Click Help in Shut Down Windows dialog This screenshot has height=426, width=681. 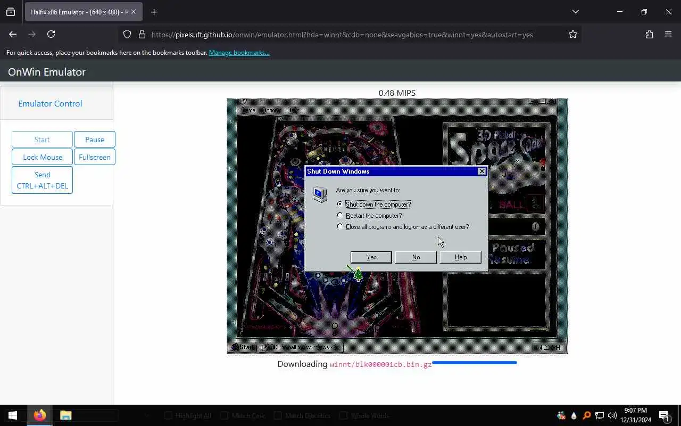[x=461, y=257]
